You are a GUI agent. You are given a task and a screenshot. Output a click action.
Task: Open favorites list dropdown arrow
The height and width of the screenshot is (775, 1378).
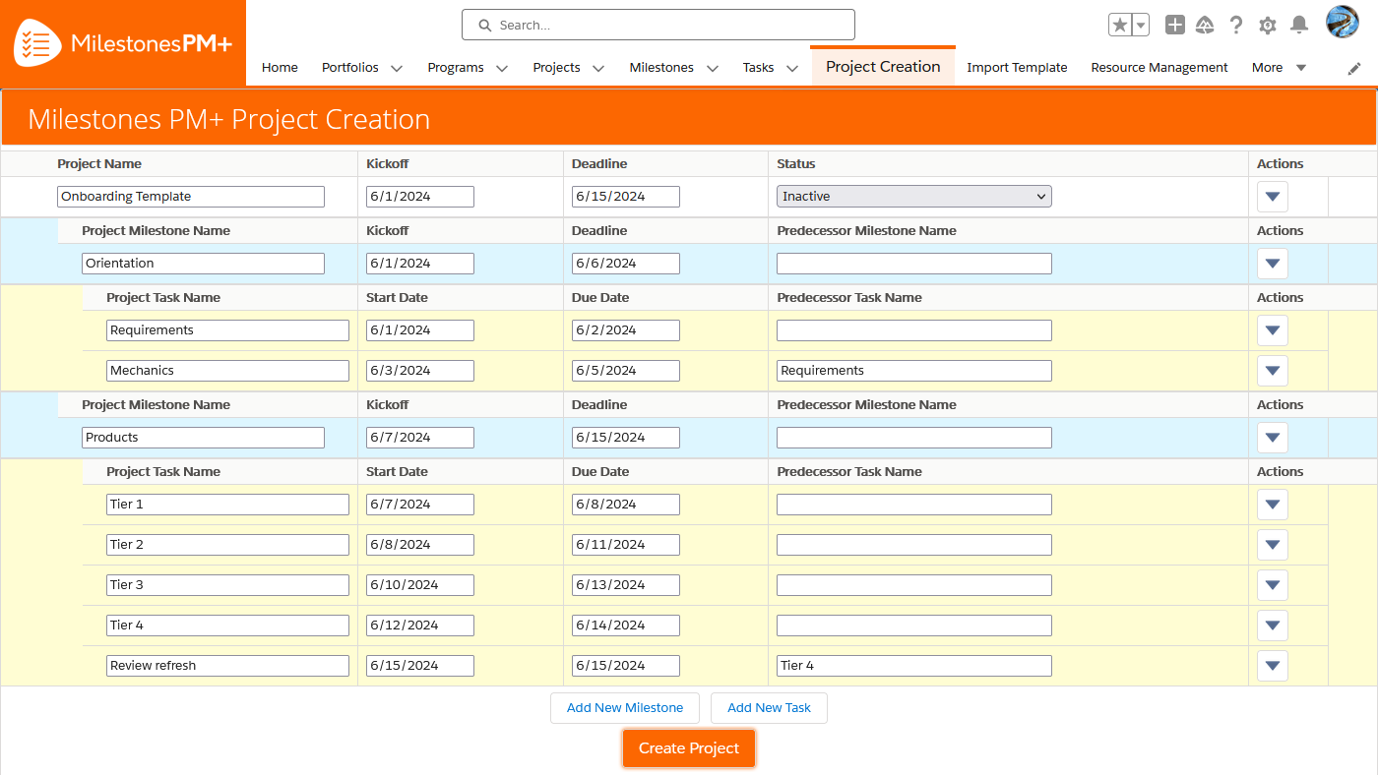coord(1141,26)
